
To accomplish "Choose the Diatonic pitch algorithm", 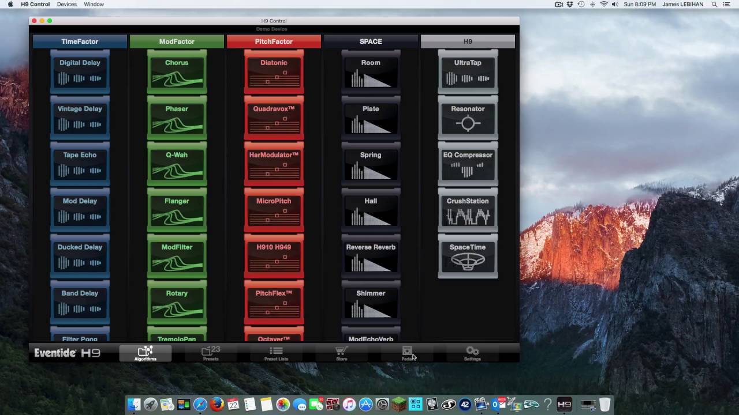I will 274,71.
